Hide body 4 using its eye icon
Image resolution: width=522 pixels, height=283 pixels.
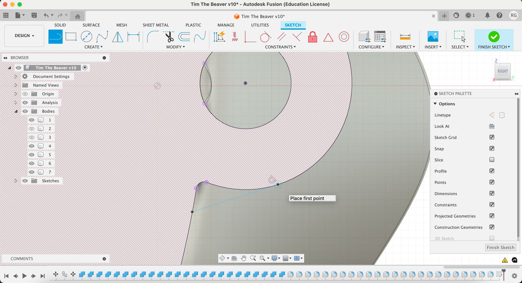click(x=32, y=146)
